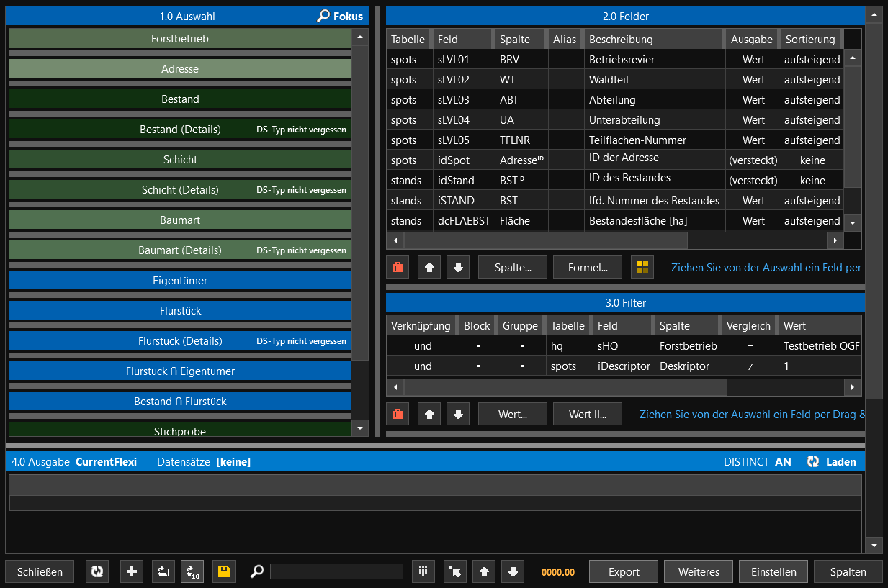This screenshot has width=888, height=588.
Task: Click the Laden reload icon
Action: pyautogui.click(x=814, y=462)
